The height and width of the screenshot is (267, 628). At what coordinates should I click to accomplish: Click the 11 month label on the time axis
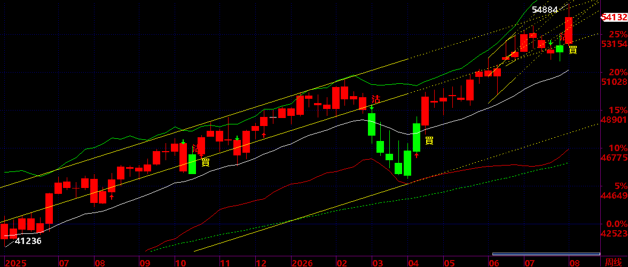click(225, 263)
